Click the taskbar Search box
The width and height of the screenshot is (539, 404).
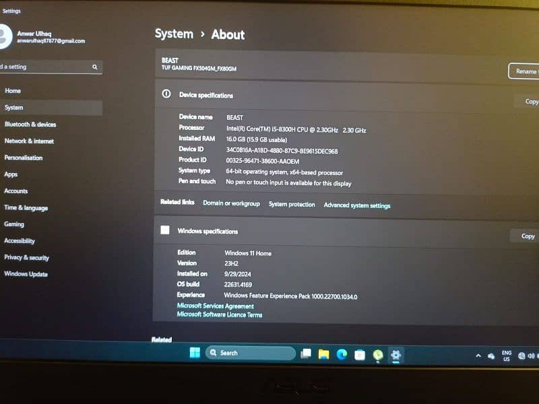(x=251, y=353)
